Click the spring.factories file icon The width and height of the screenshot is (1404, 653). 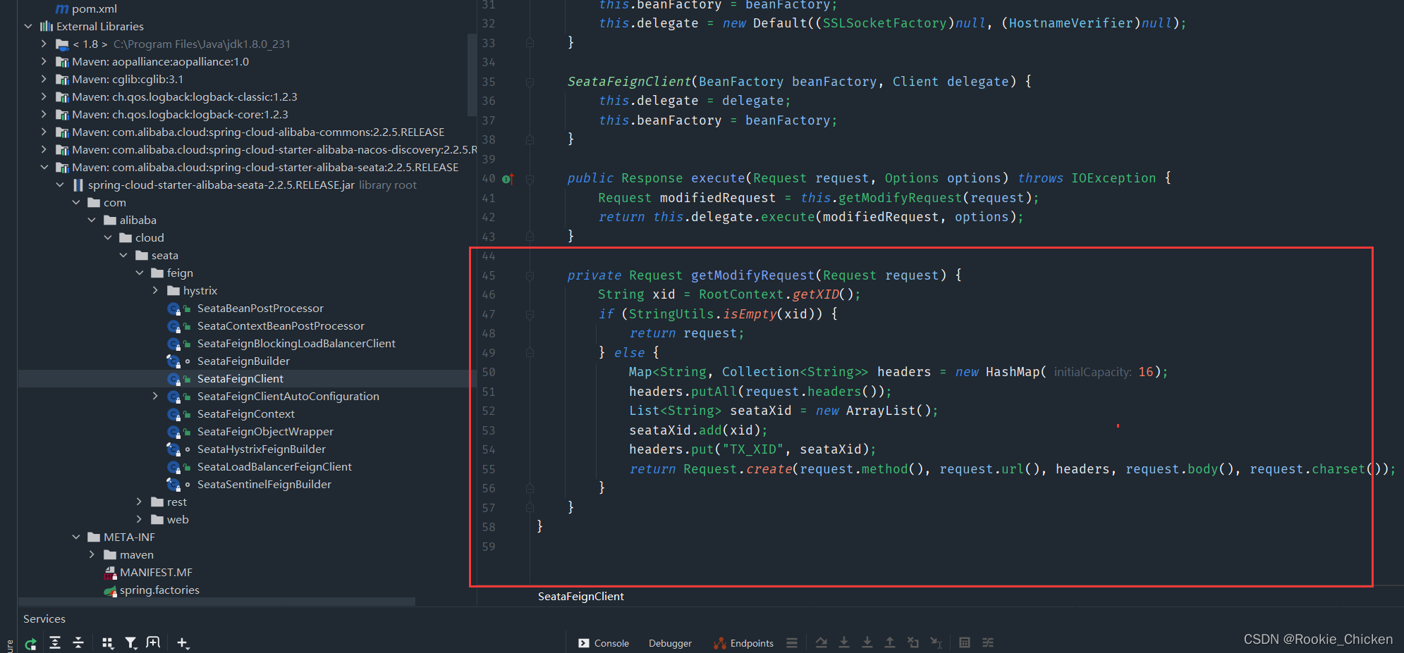pos(110,590)
